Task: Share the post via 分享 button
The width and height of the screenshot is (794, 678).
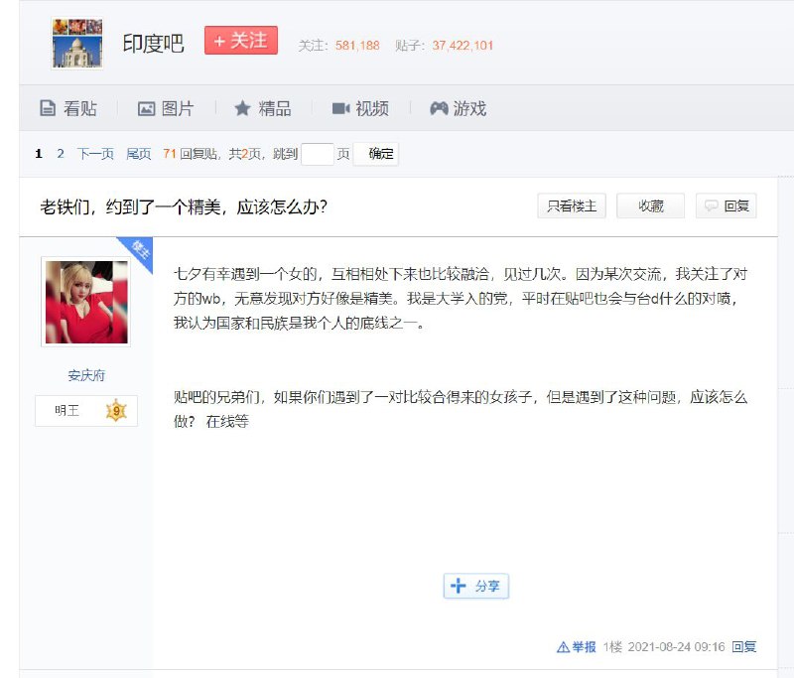Action: coord(476,587)
